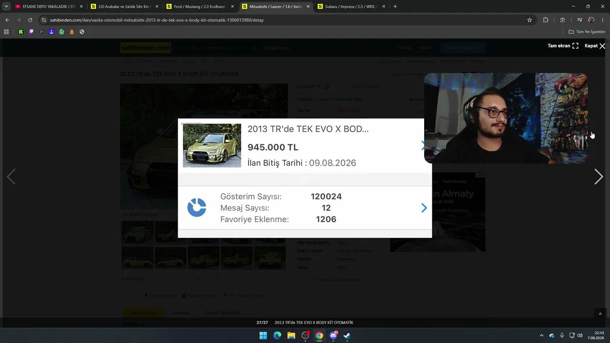Click the listing title 2013 TR'de TEK EVO X BOD...

pyautogui.click(x=308, y=129)
